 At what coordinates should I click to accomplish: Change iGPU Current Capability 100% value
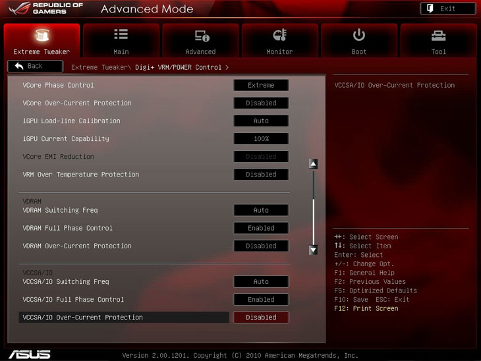261,139
